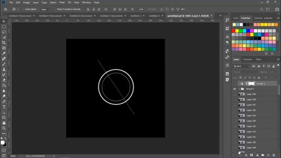
Task: Select the Horizontal Type tool
Action: (x=4, y=107)
